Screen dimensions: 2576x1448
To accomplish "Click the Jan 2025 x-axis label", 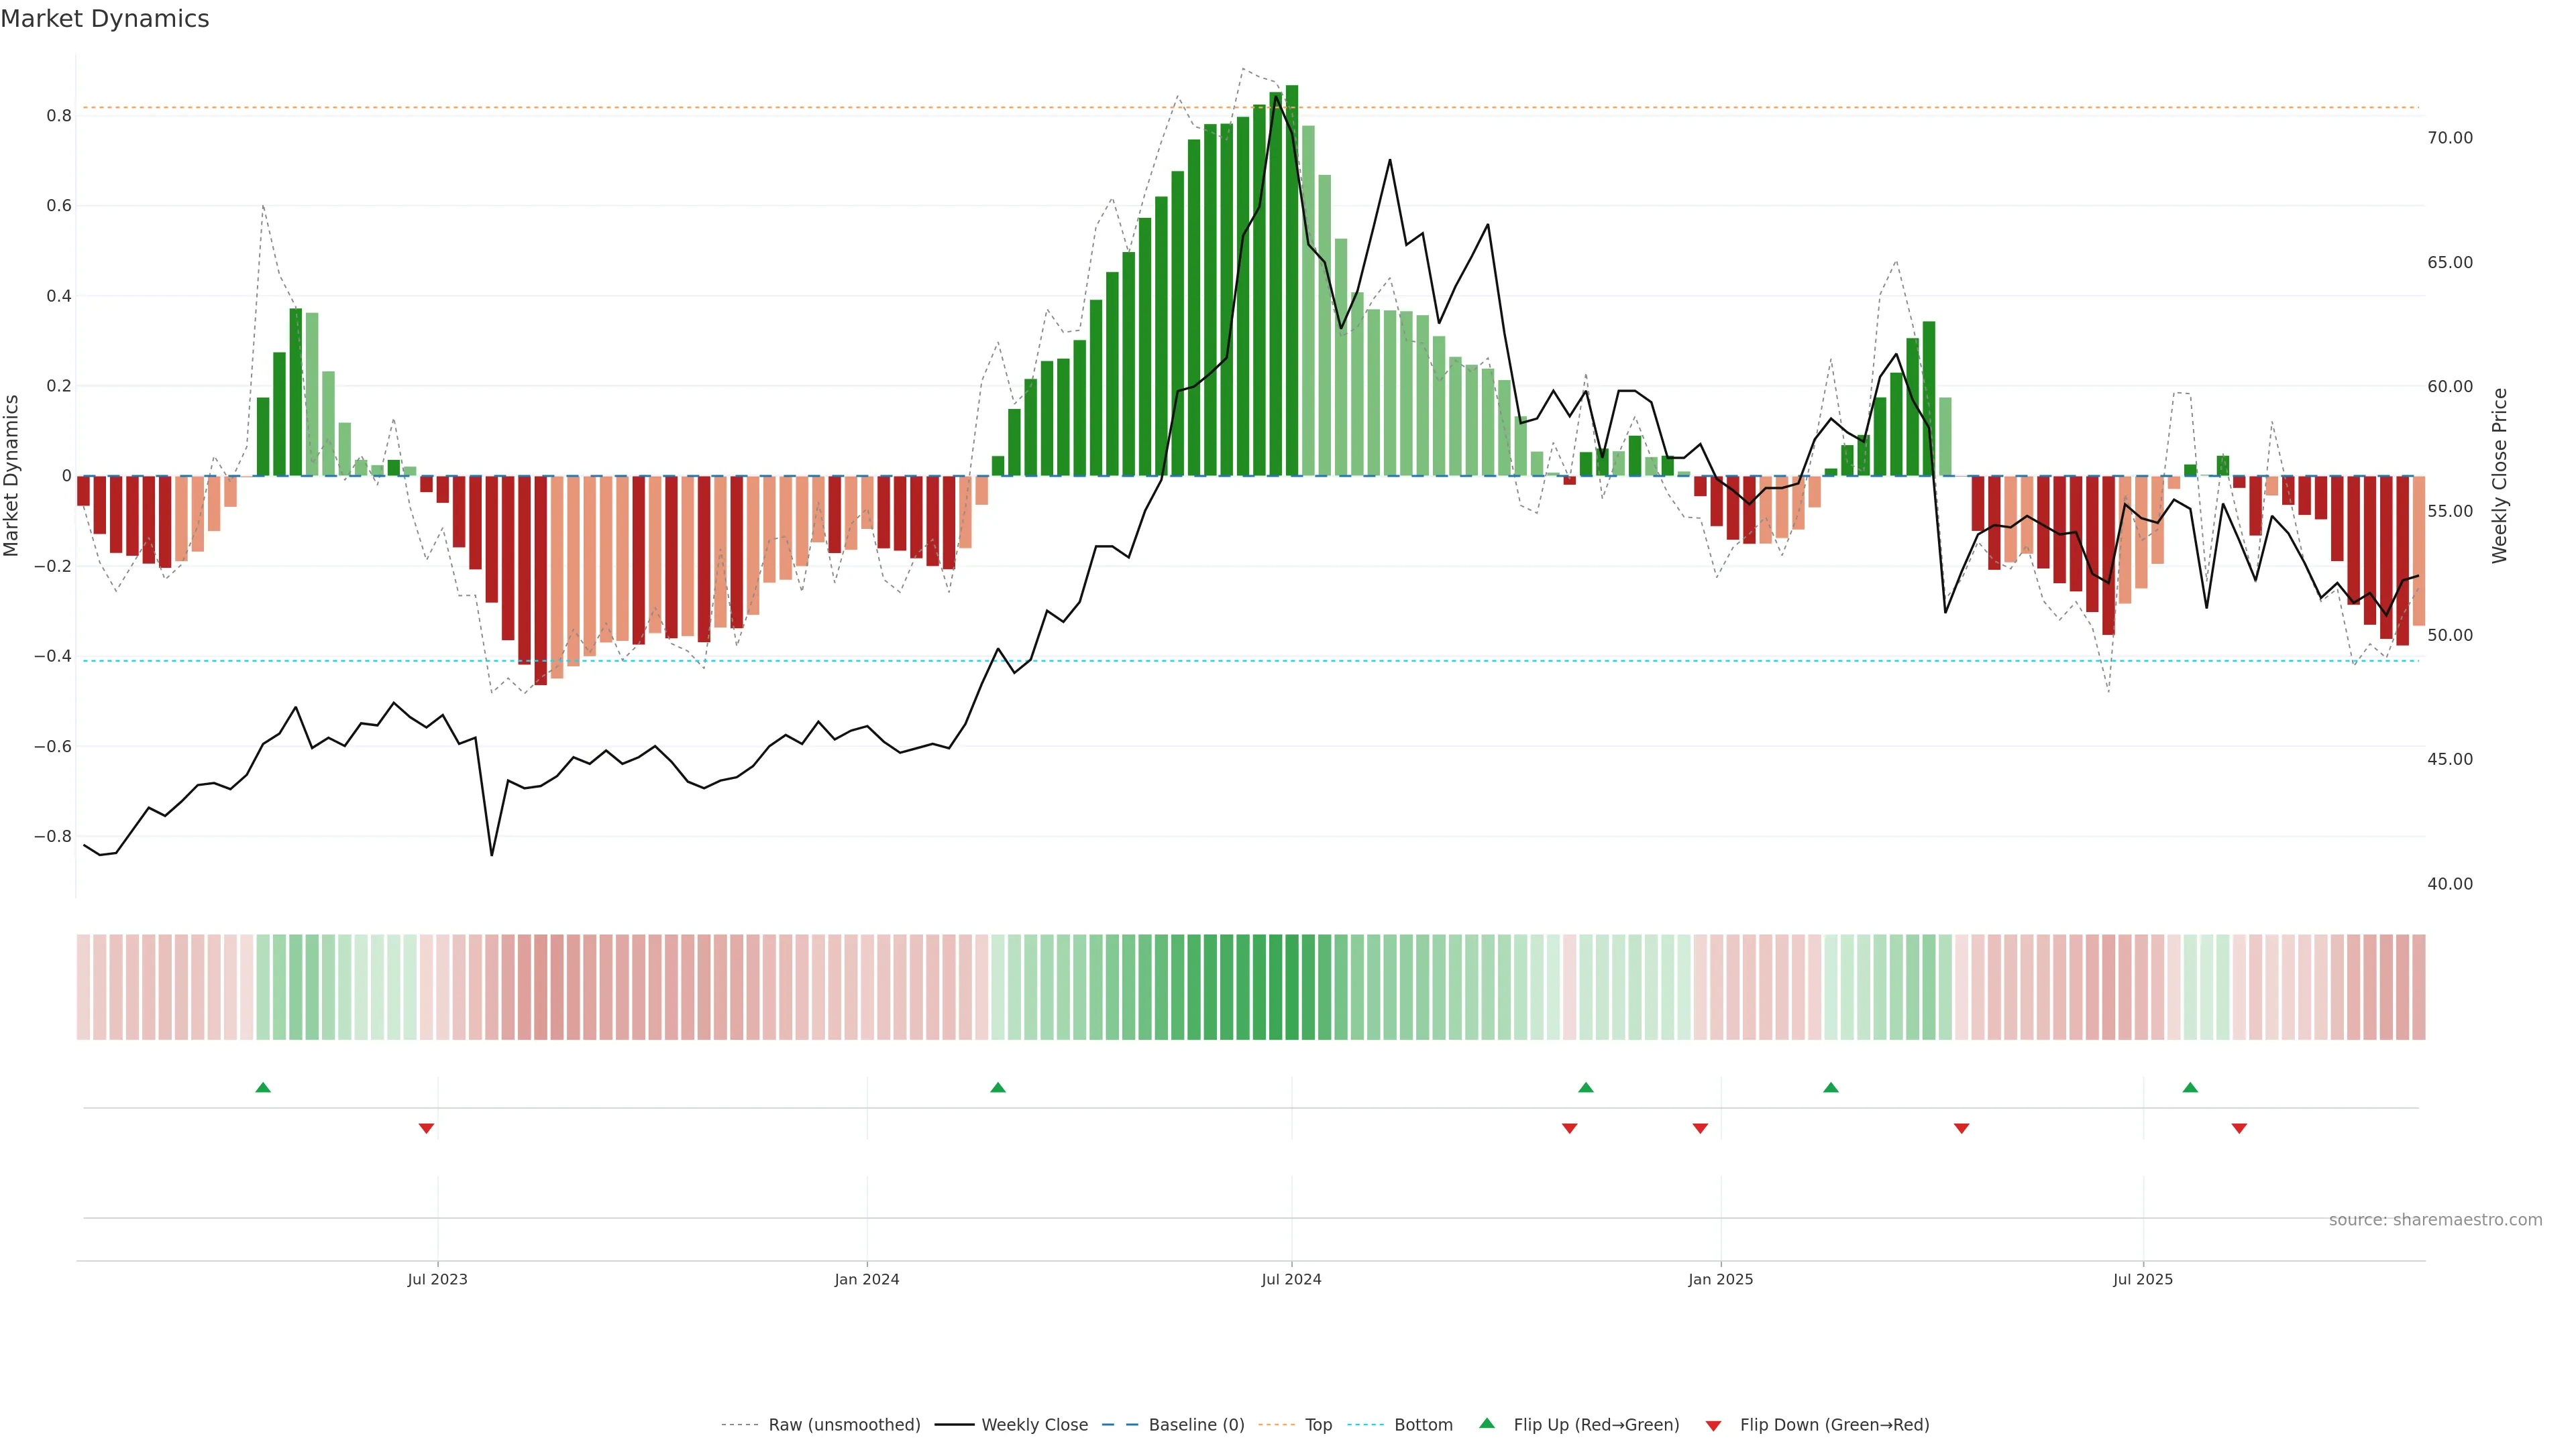I will [1720, 1279].
